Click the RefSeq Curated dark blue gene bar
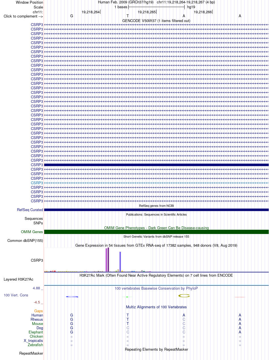This screenshot has height=360, width=269. [x=156, y=210]
